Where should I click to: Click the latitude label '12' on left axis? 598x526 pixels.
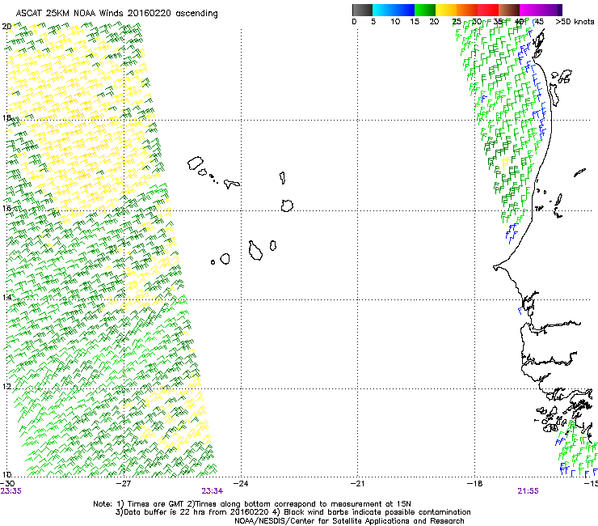pos(6,387)
